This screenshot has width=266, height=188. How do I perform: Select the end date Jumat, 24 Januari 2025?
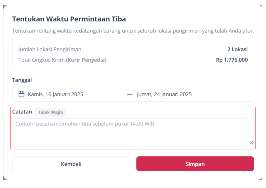point(164,94)
